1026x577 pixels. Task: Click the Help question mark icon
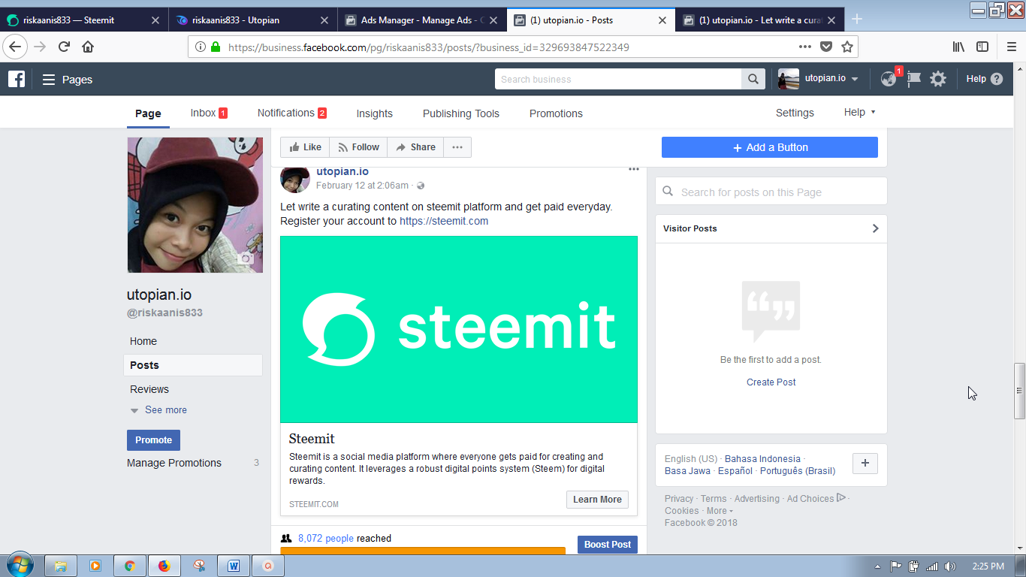tap(997, 79)
